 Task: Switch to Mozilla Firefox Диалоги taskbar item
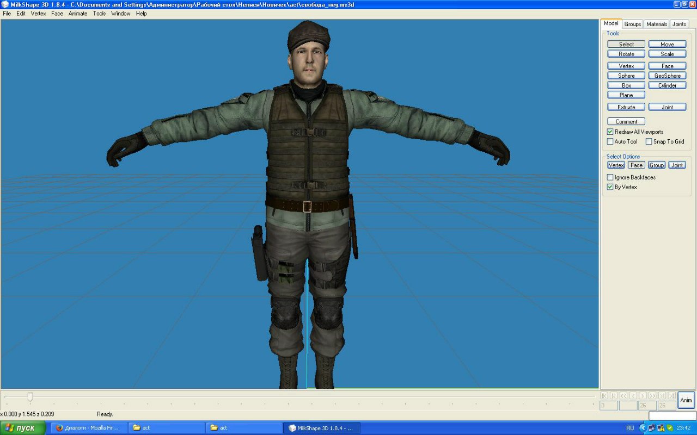[x=89, y=428]
